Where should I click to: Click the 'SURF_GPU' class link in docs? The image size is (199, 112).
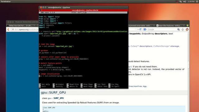[58, 98]
